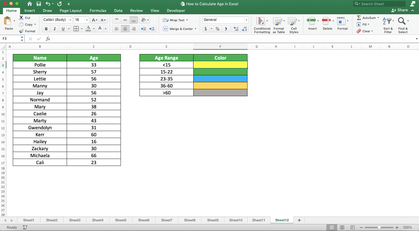Apply bold formatting from the toolbar
Image resolution: width=419 pixels, height=231 pixels.
[46, 28]
